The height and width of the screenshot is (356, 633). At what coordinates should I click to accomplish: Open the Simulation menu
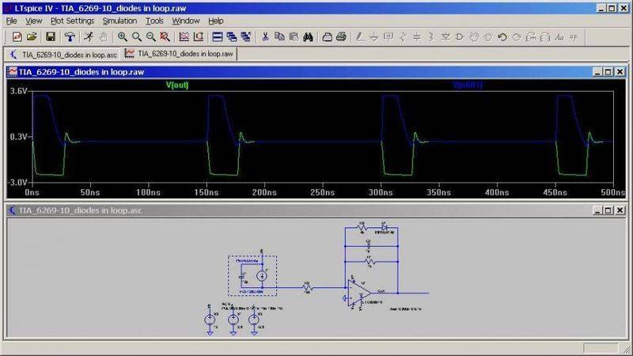[119, 21]
